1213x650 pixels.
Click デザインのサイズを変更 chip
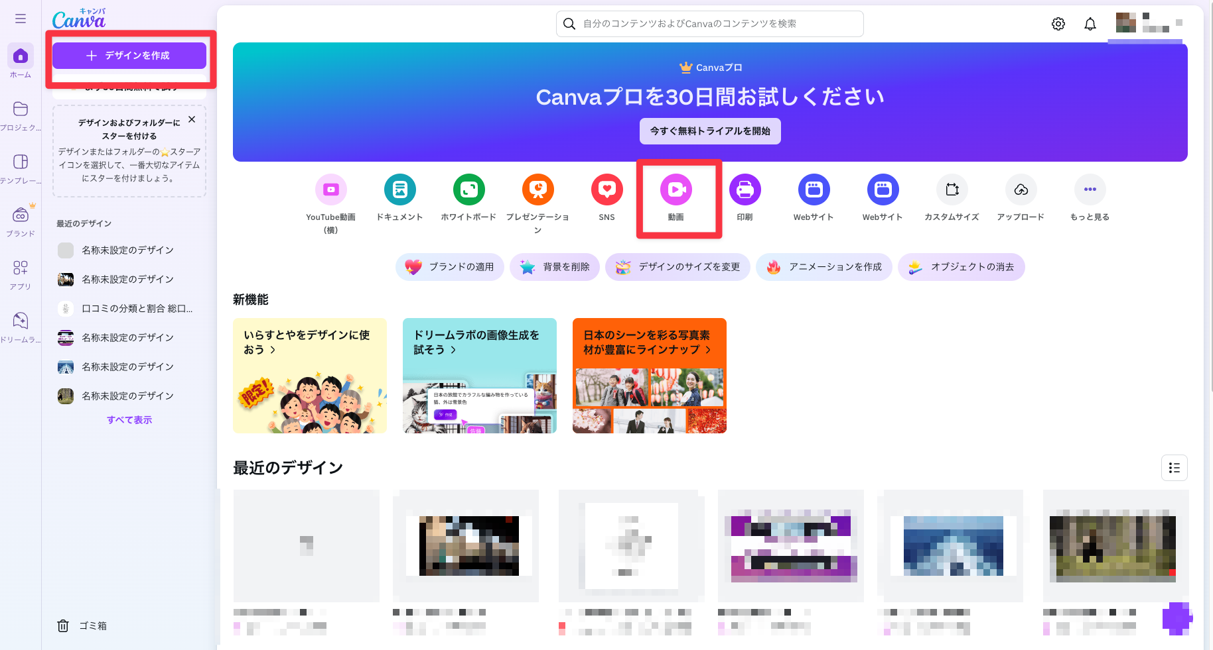(x=678, y=267)
